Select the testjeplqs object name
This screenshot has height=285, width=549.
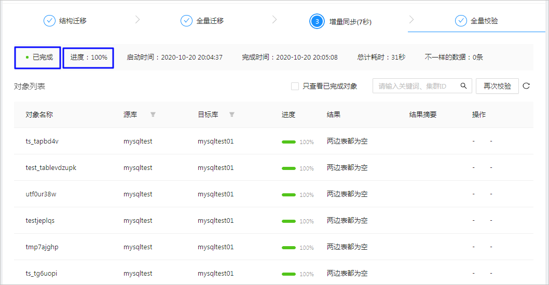(x=40, y=221)
